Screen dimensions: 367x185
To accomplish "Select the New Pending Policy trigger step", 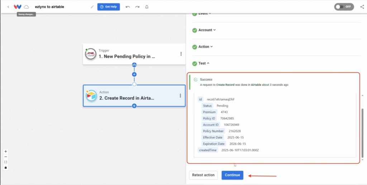I will (x=134, y=54).
